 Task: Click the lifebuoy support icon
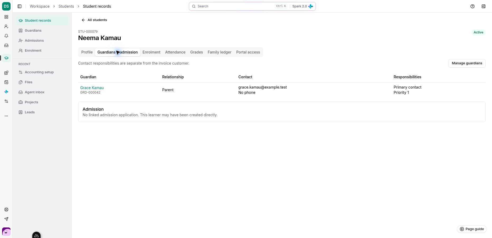point(6,210)
